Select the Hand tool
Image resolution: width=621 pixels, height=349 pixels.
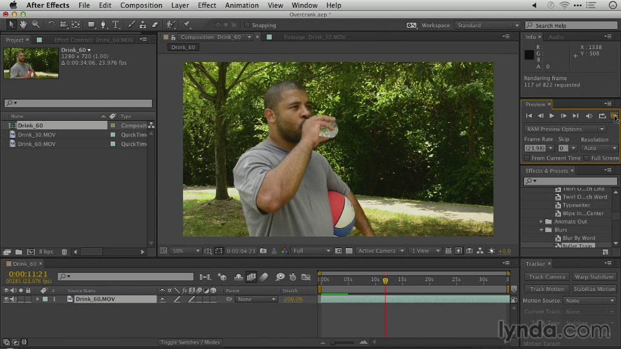(x=24, y=25)
